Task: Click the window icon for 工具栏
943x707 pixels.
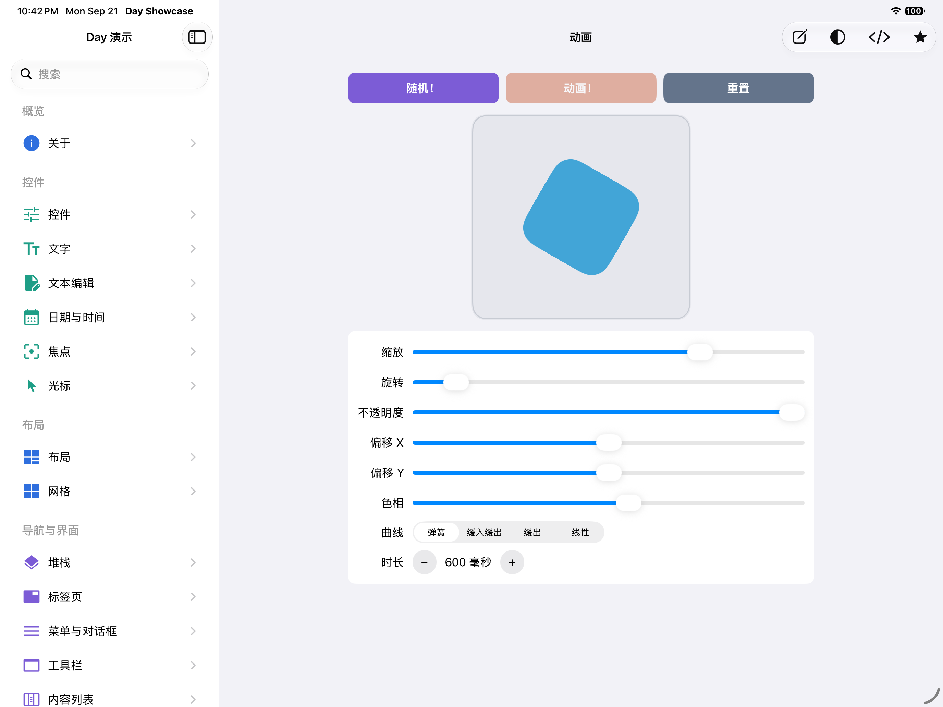Action: (32, 665)
